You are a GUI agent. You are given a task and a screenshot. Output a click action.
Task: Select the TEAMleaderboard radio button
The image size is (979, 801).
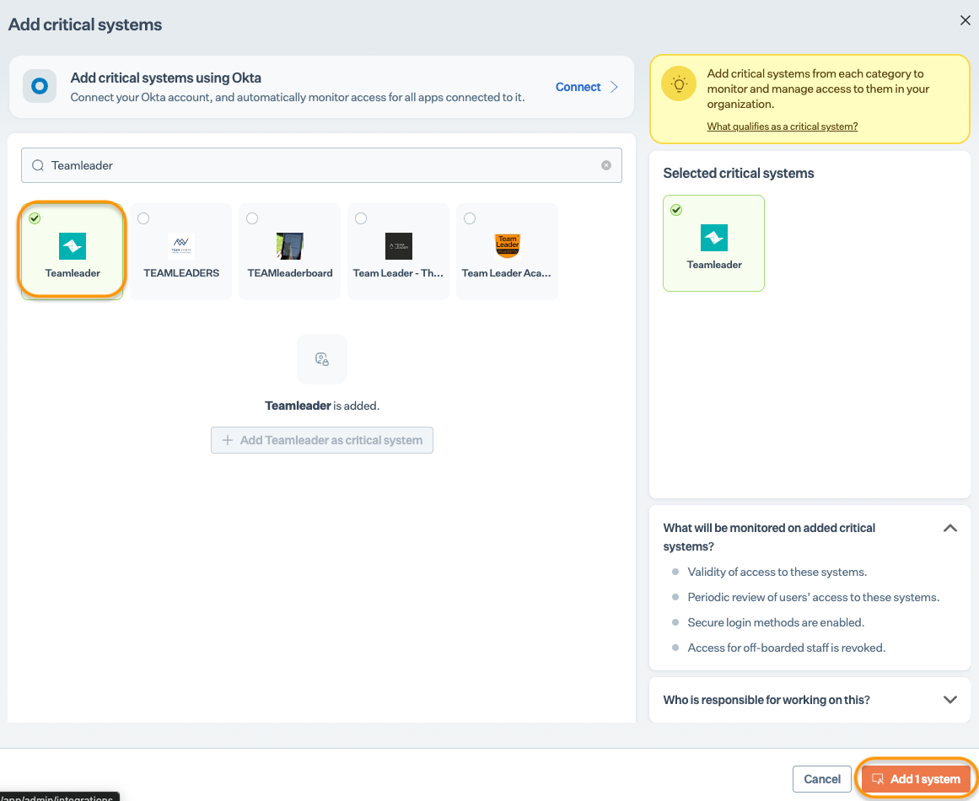click(252, 218)
